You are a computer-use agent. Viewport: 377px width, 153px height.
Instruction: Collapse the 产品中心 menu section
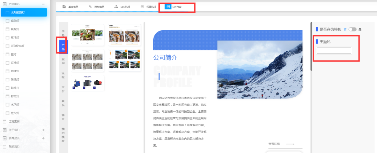click(x=43, y=4)
